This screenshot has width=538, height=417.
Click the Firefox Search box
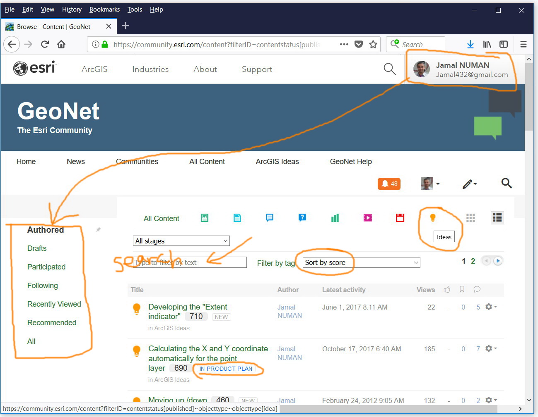[x=415, y=44]
